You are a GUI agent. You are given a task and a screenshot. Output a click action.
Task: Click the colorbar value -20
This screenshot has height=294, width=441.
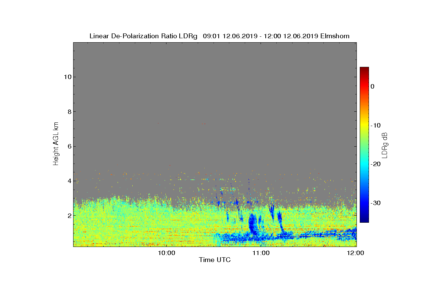(x=375, y=164)
